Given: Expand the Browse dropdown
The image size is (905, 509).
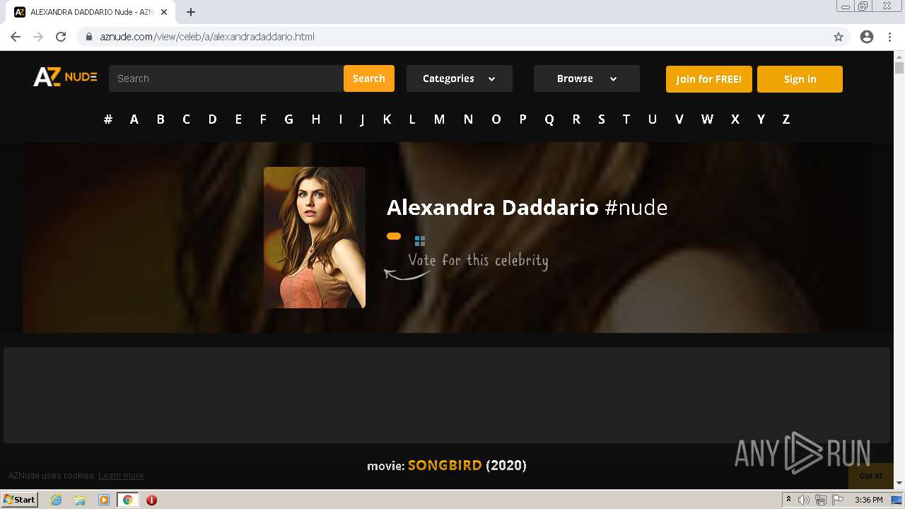Looking at the screenshot, I should click(x=587, y=78).
